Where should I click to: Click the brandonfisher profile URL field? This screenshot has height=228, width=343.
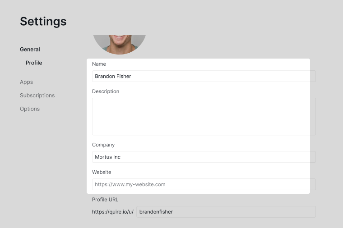coord(226,212)
